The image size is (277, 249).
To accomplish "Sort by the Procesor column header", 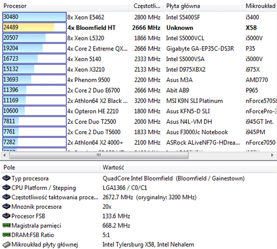I will (x=65, y=6).
